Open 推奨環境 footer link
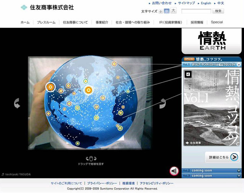The width and height of the screenshot is (244, 193). pos(128,183)
